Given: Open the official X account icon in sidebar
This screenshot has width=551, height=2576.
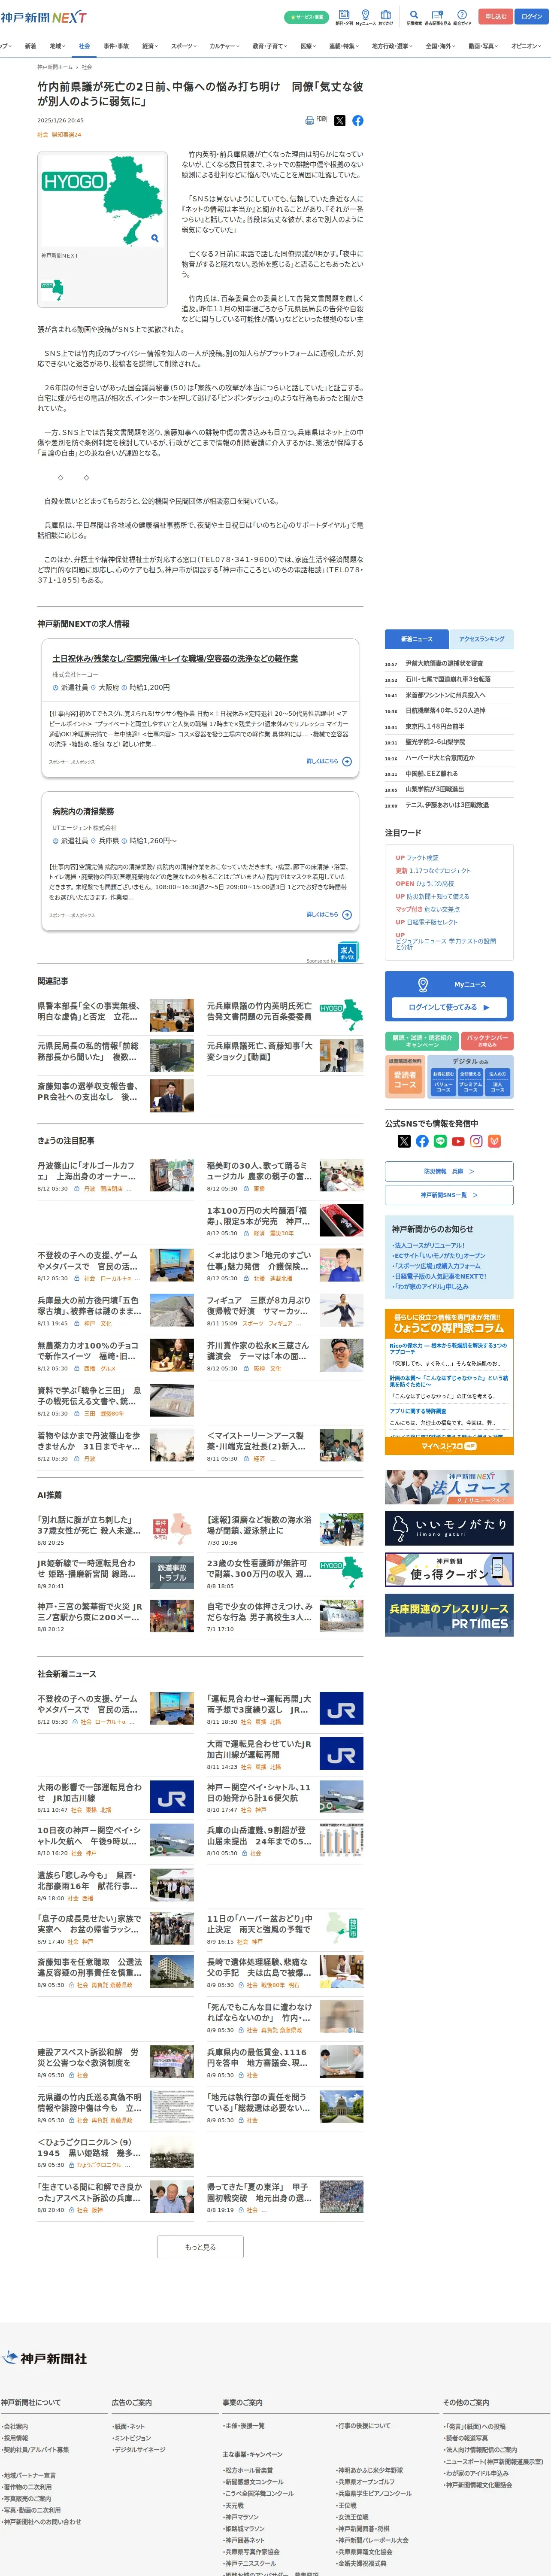Looking at the screenshot, I should pyautogui.click(x=404, y=1141).
